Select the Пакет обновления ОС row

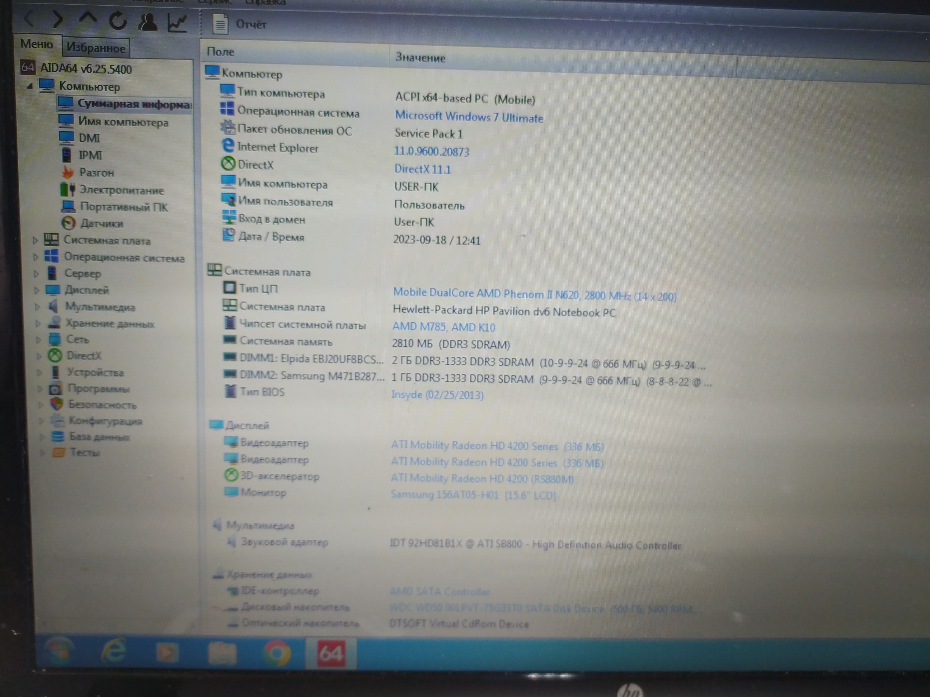[341, 132]
